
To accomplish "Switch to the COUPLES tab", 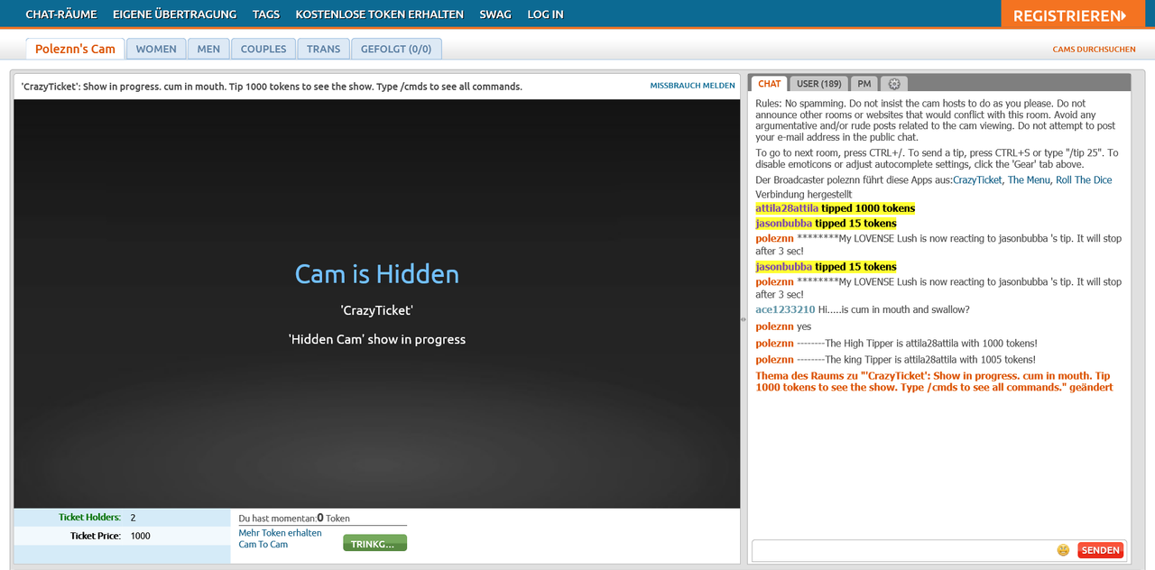I will pyautogui.click(x=263, y=49).
